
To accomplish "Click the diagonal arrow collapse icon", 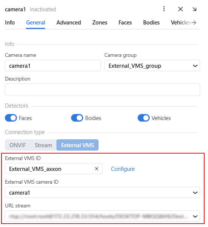I will click(x=194, y=9).
